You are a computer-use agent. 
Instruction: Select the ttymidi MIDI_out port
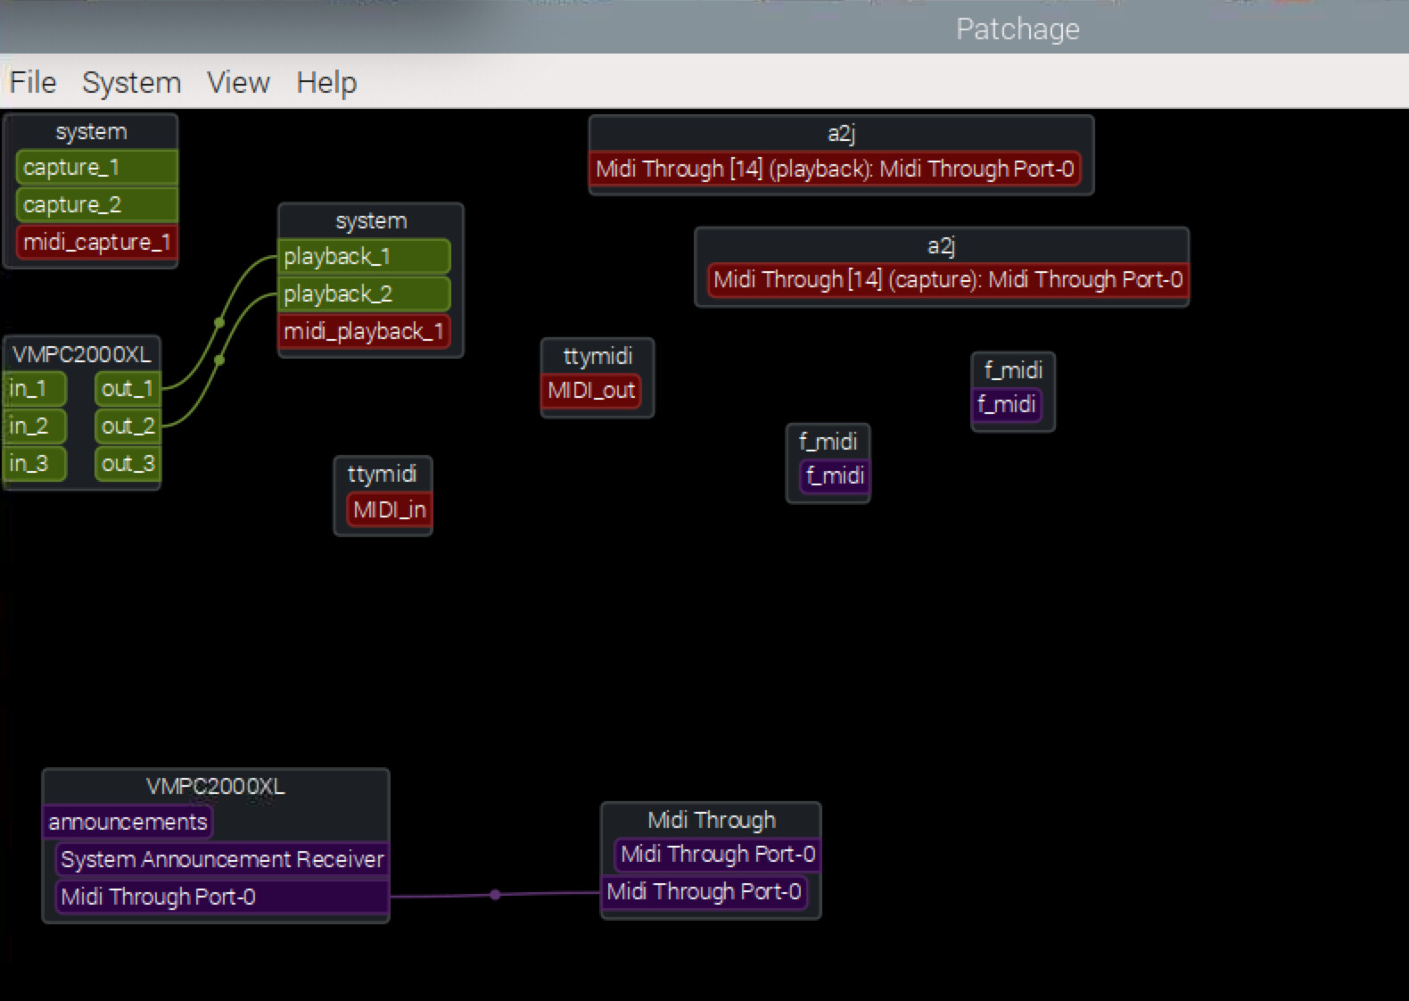591,391
